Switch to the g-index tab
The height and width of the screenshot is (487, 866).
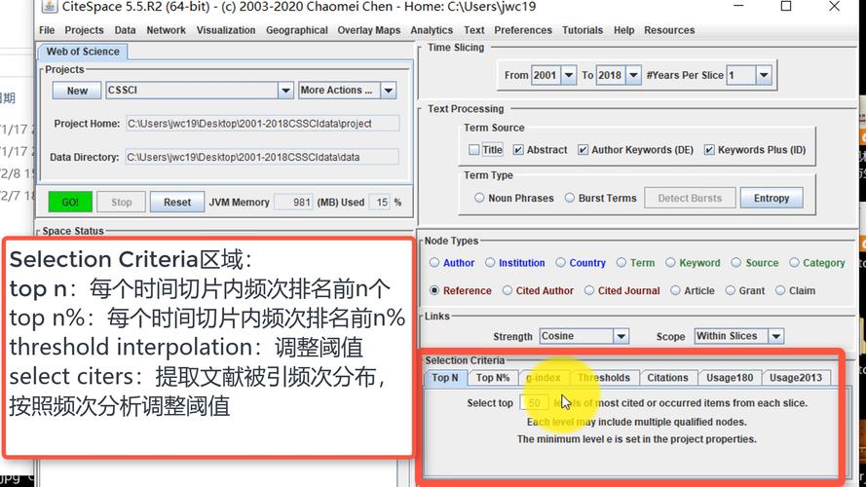(x=543, y=378)
